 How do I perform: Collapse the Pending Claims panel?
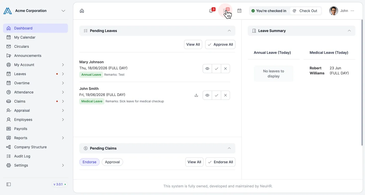[229, 148]
